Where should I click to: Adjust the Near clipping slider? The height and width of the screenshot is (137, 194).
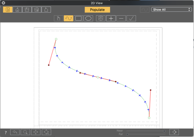click(x=164, y=131)
